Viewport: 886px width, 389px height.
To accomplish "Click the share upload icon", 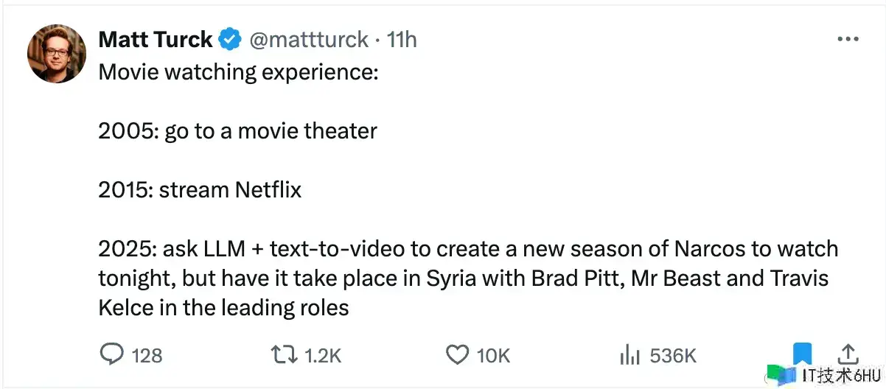I will point(848,354).
